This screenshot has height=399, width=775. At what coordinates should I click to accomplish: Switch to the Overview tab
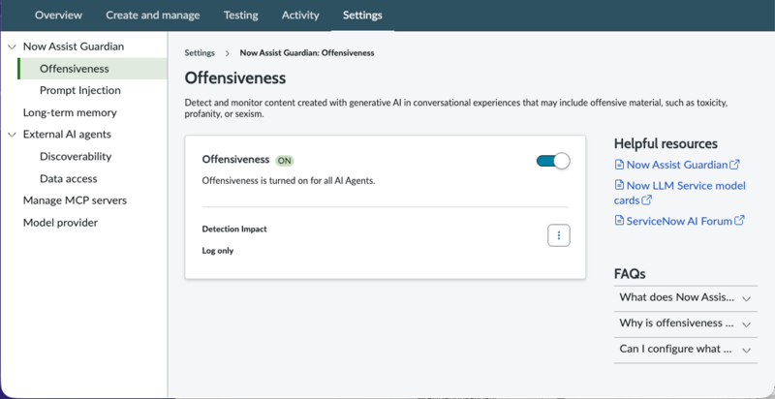(x=58, y=15)
